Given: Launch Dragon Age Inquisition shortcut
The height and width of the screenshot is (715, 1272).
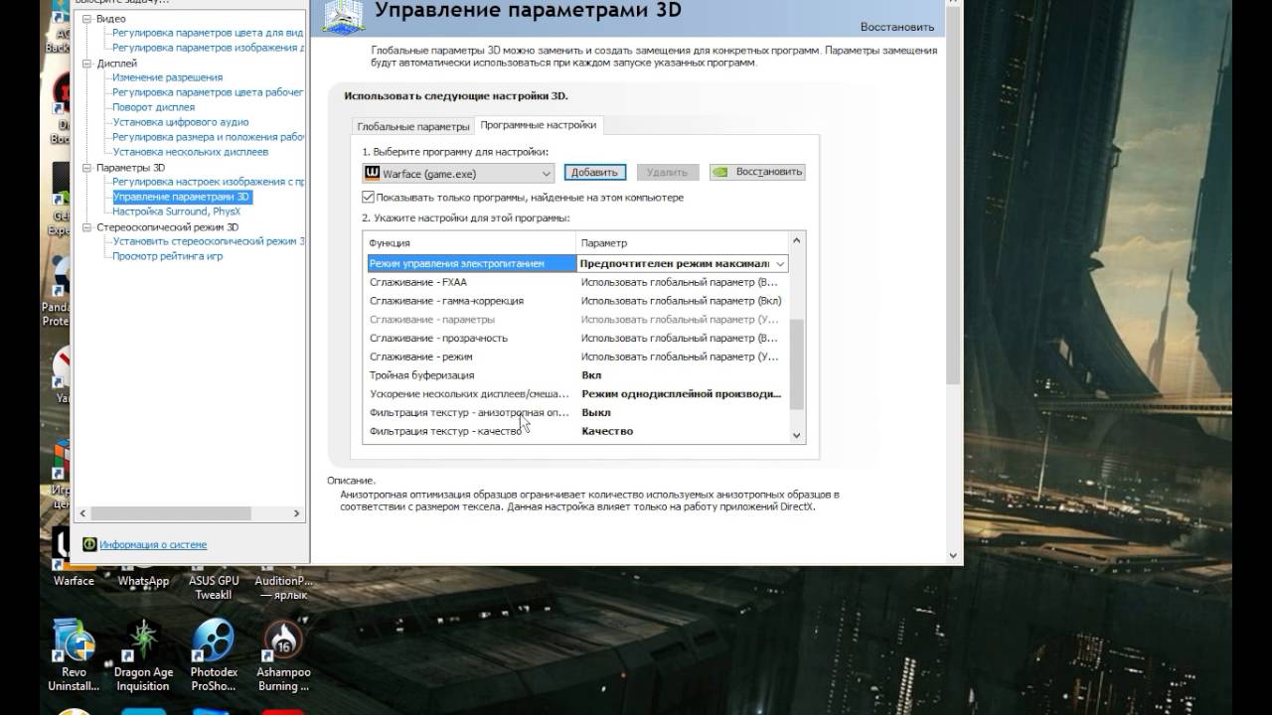Looking at the screenshot, I should [143, 655].
